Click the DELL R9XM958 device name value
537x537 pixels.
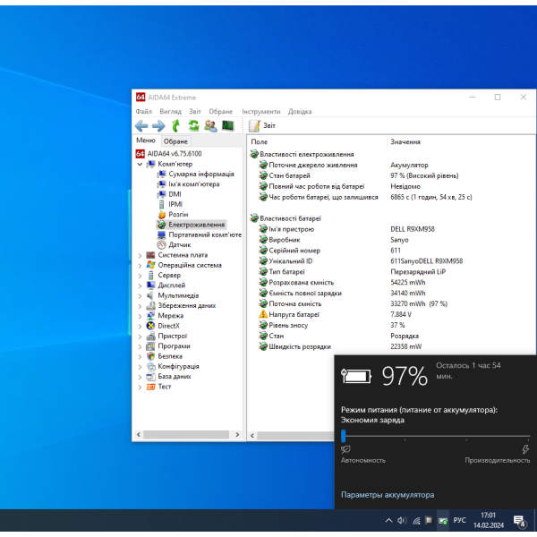pyautogui.click(x=413, y=229)
